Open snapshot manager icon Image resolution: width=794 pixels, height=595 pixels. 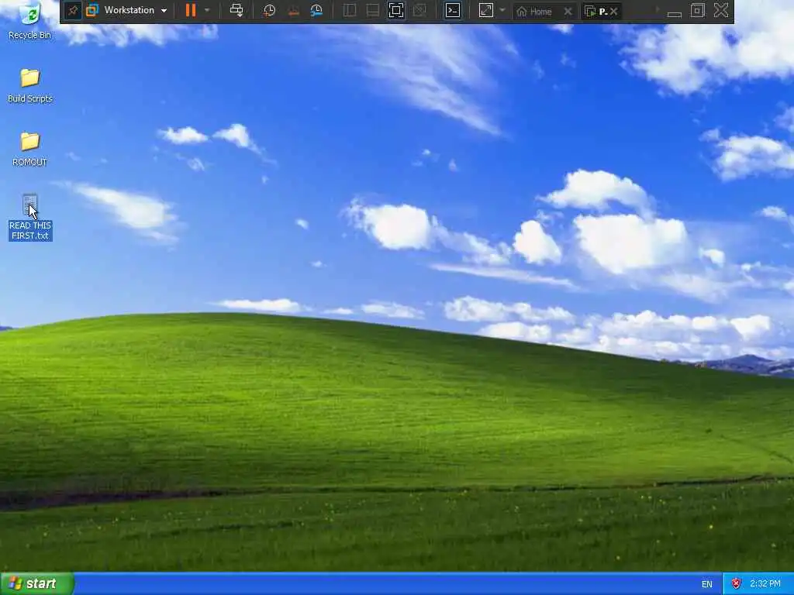[316, 11]
